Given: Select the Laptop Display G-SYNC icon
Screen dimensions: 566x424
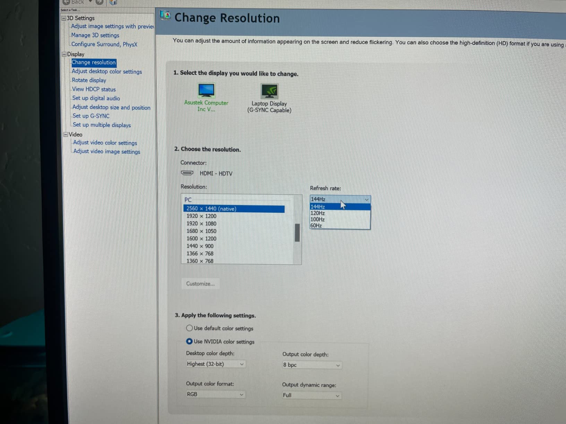Looking at the screenshot, I should click(x=269, y=92).
